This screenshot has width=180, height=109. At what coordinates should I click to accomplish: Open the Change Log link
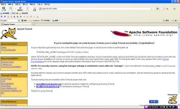[x=6, y=64]
